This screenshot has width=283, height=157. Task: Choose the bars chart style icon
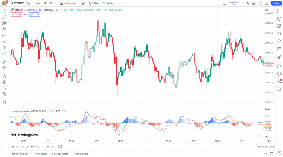46,3
